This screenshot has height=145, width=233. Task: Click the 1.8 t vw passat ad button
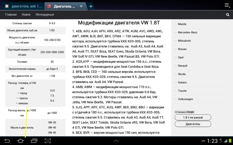(193, 117)
